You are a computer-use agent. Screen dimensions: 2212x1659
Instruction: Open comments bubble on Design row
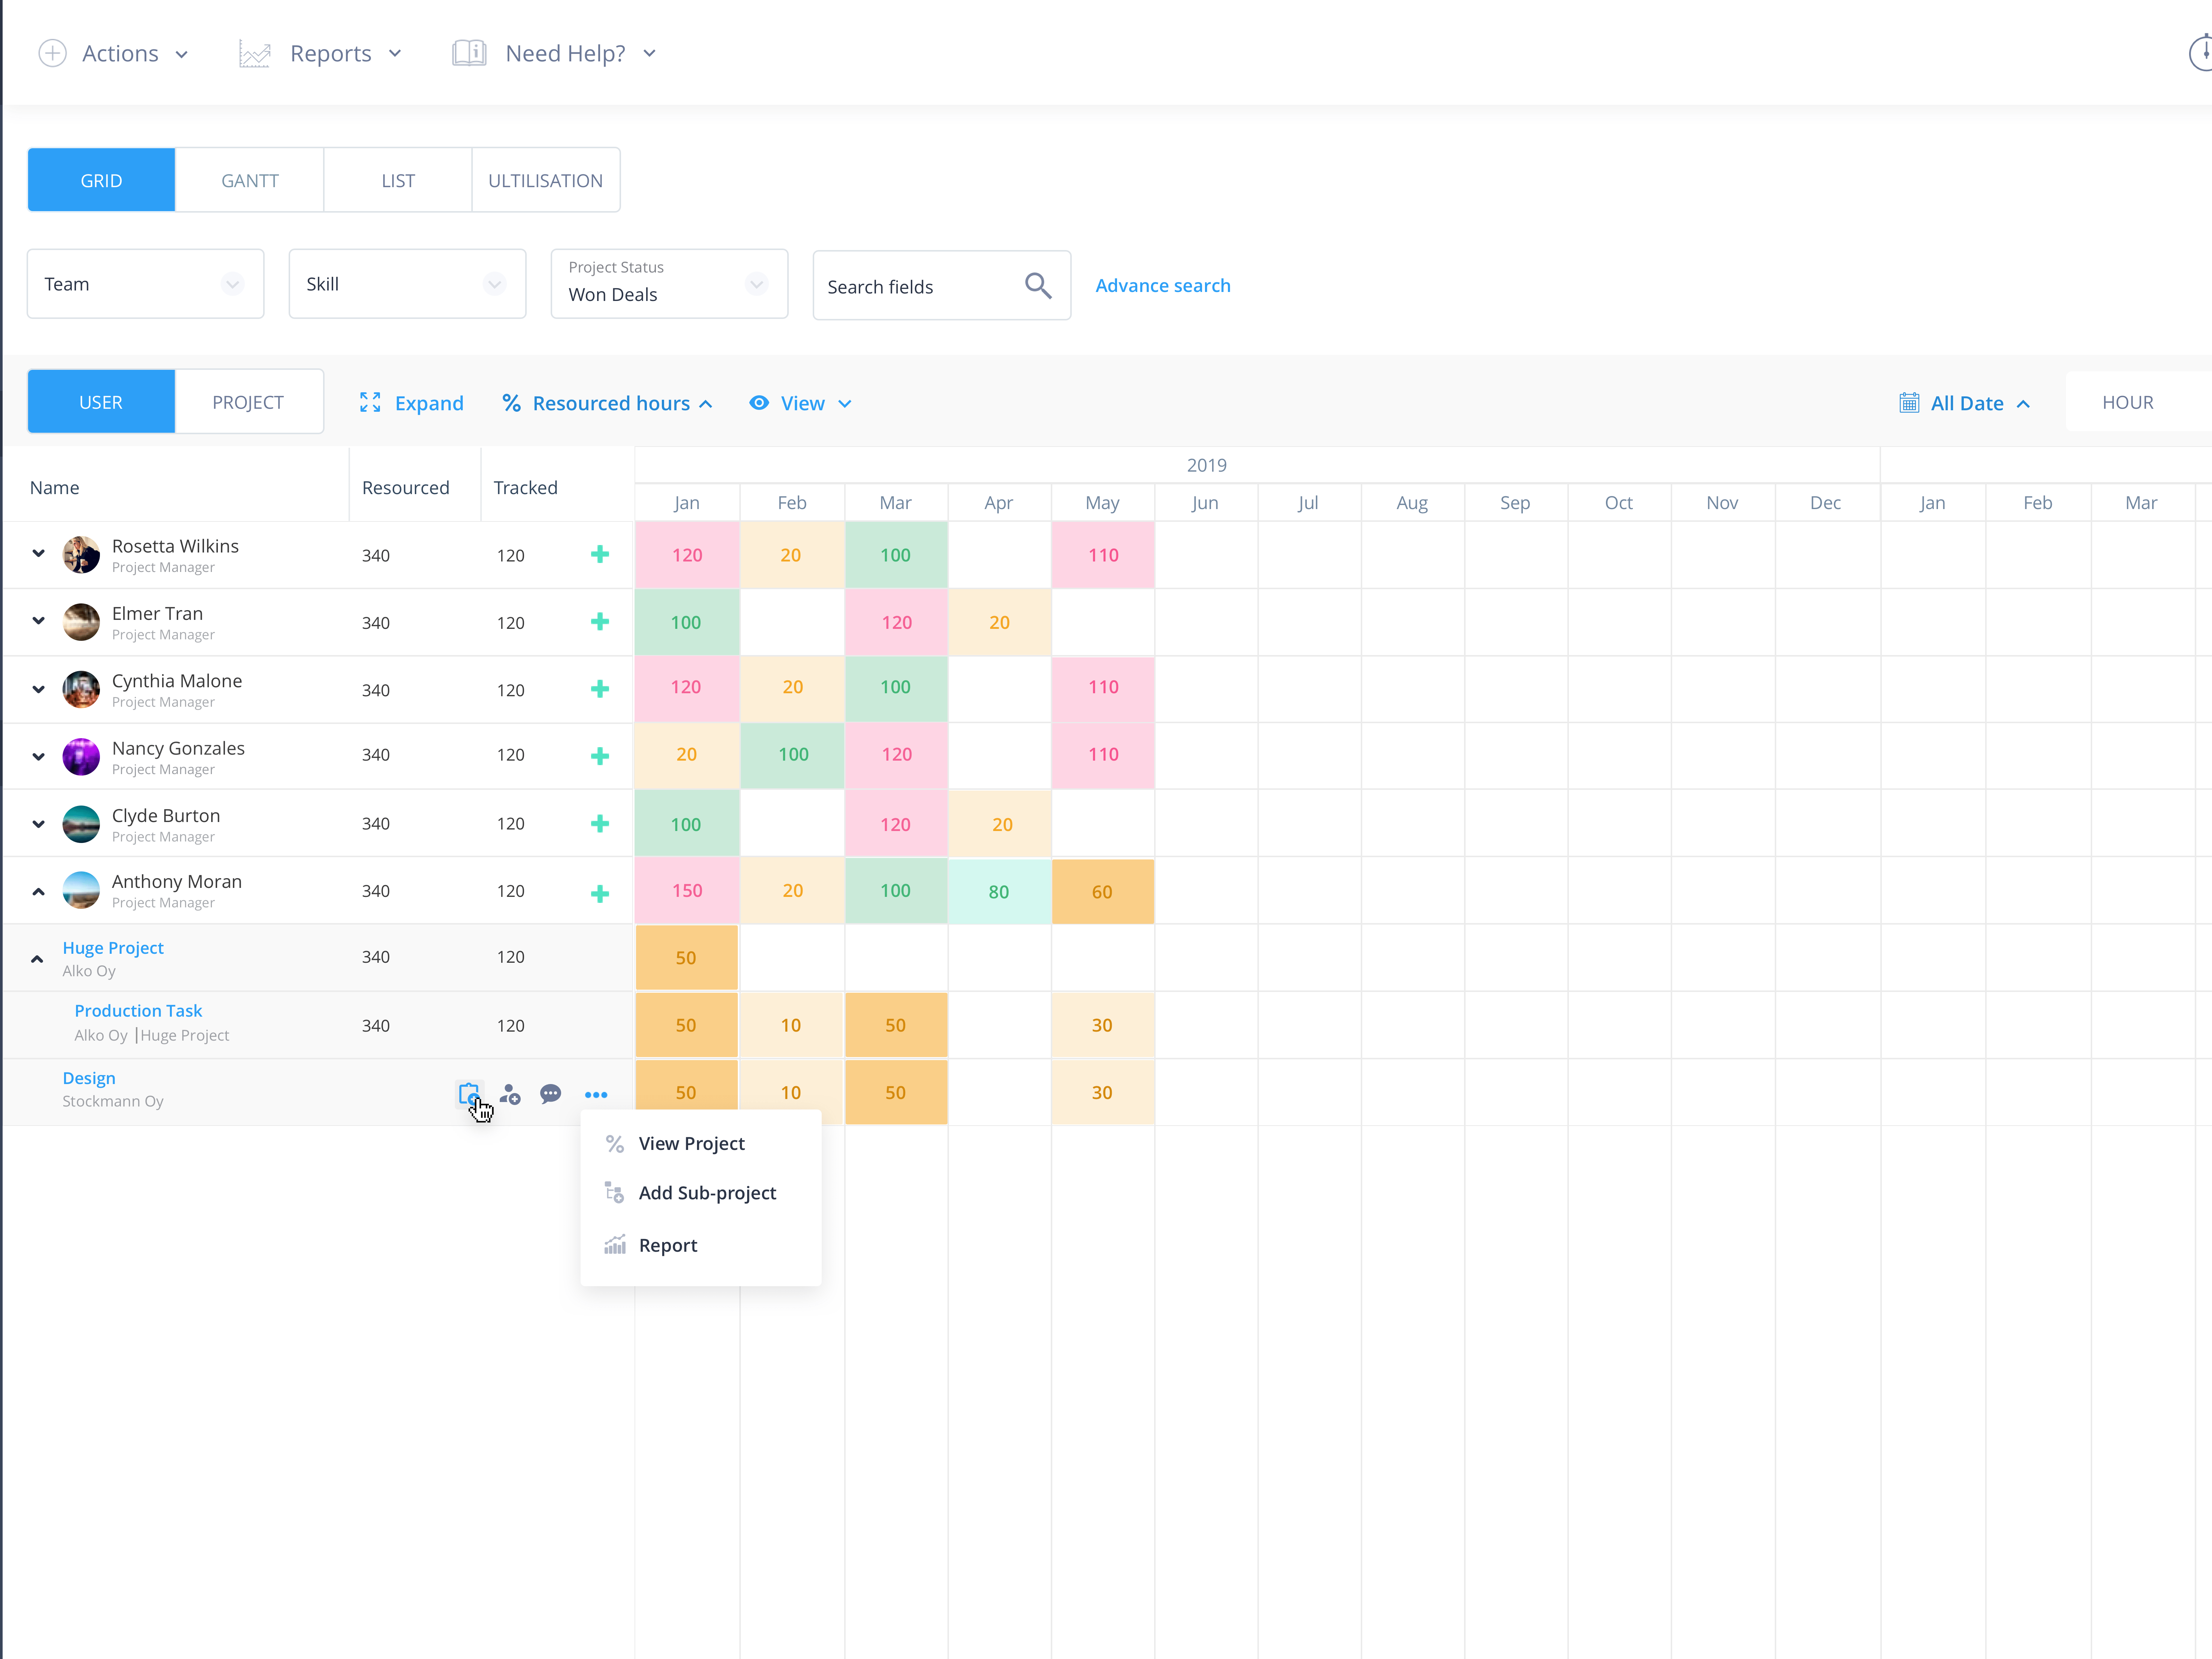[550, 1094]
